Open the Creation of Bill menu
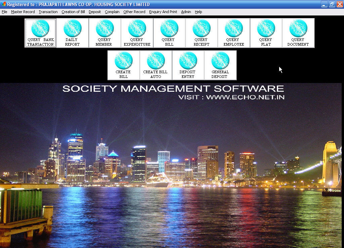 [x=73, y=12]
